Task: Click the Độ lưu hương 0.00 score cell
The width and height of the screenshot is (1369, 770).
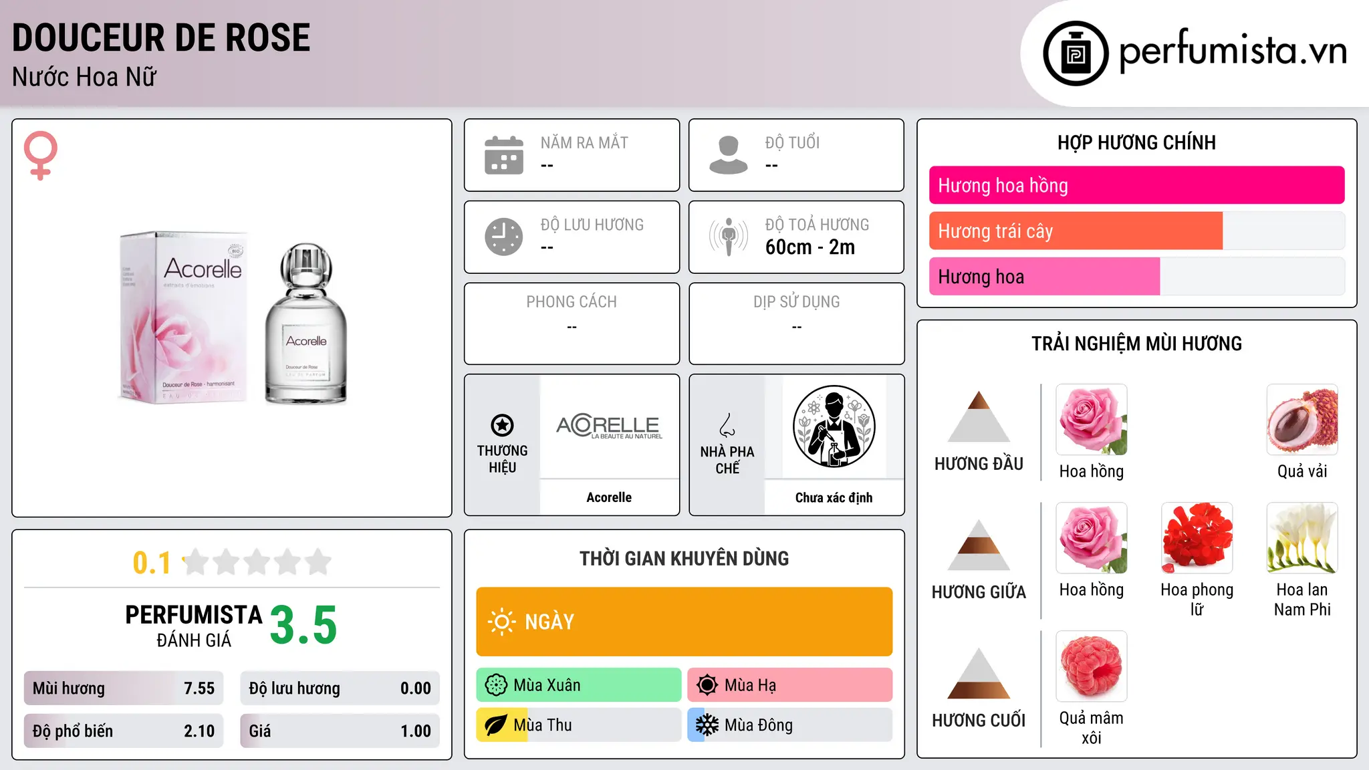Action: [340, 688]
